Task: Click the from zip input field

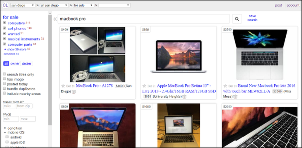Action: pyautogui.click(x=24, y=106)
